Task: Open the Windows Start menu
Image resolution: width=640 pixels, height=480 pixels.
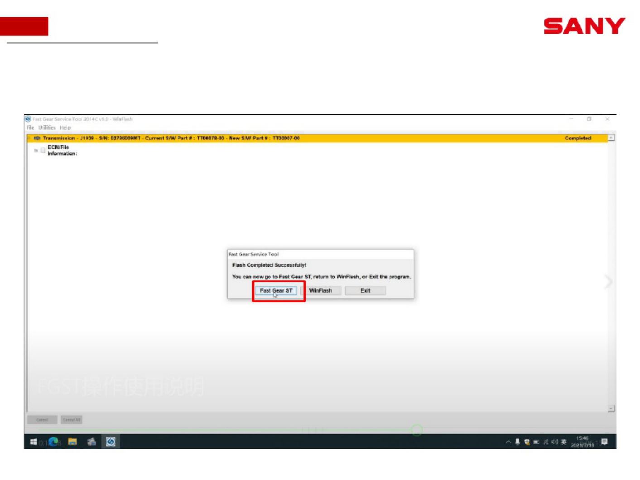Action: coord(34,442)
